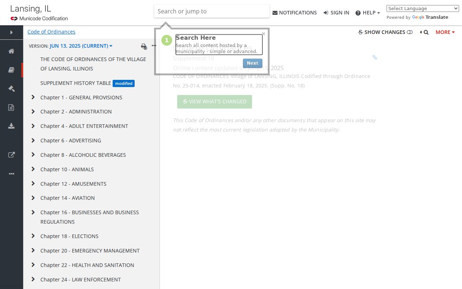Select Chapter 18 - Elections
The width and height of the screenshot is (462, 289).
point(69,236)
